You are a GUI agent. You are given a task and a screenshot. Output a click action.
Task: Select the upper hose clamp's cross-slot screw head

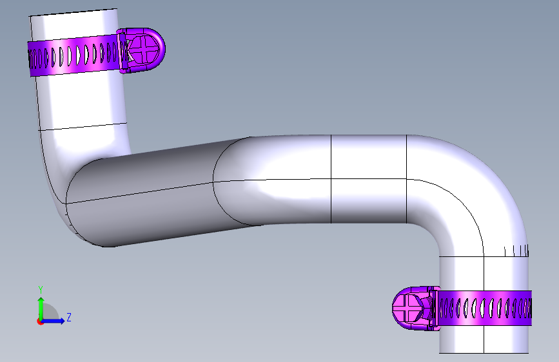click(x=144, y=49)
